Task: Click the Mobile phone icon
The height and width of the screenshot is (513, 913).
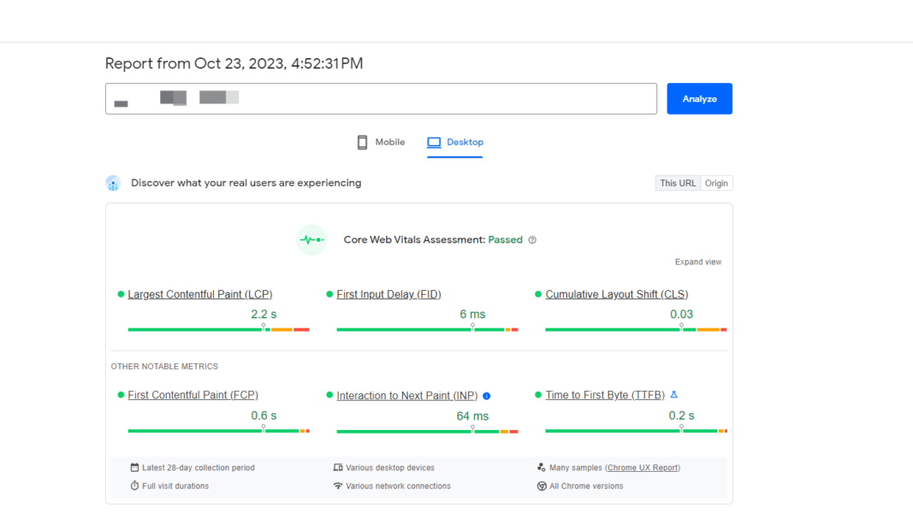Action: (363, 141)
